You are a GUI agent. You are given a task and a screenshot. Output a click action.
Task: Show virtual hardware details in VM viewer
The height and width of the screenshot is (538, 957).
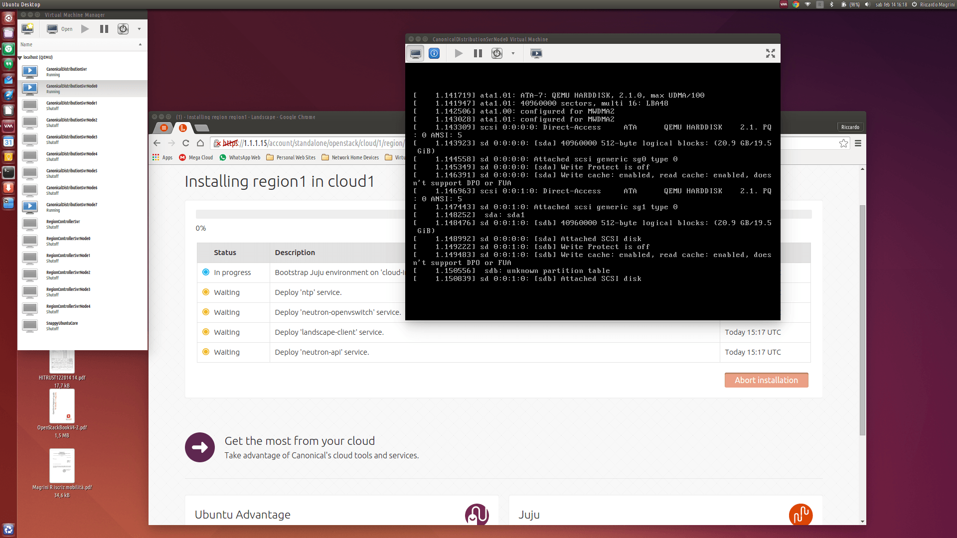(434, 53)
